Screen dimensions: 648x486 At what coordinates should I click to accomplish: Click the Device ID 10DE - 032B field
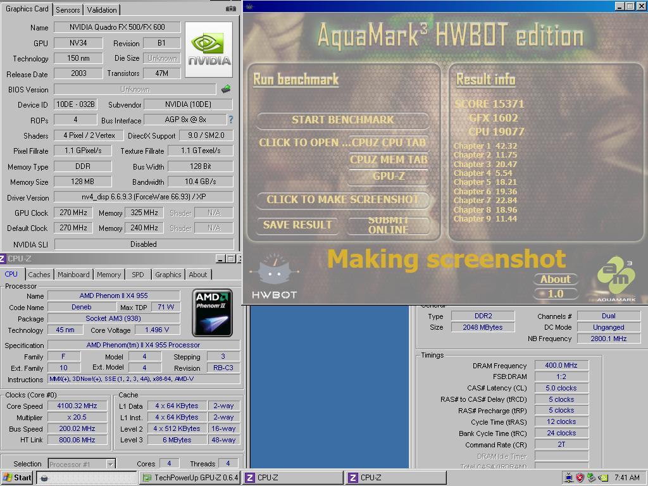(x=75, y=104)
